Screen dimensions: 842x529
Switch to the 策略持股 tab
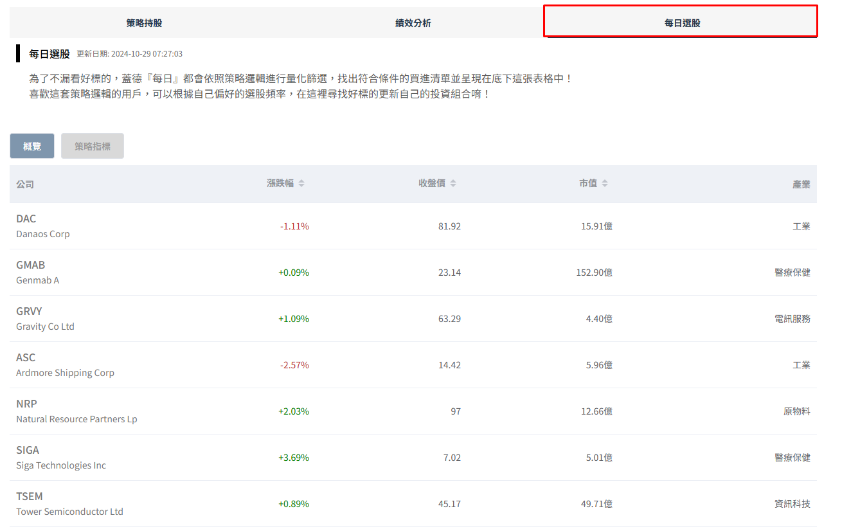click(x=144, y=23)
